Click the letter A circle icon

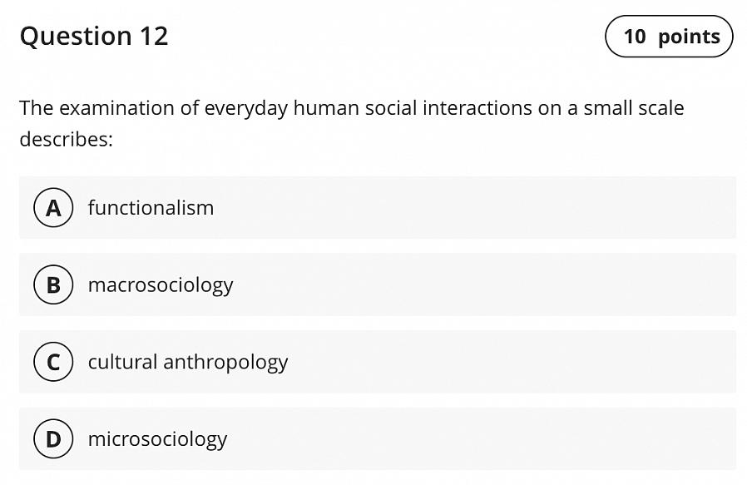[53, 208]
